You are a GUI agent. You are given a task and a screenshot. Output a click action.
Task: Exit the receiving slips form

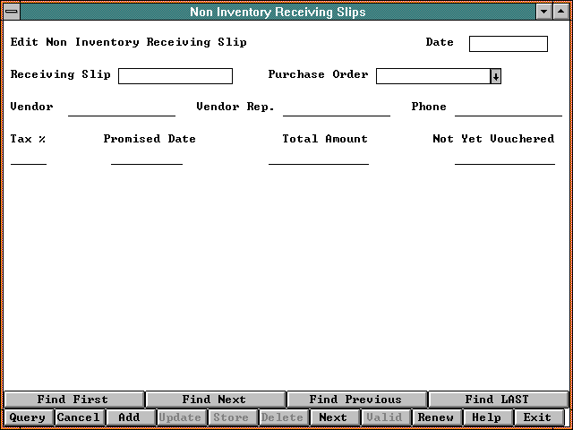tap(538, 417)
